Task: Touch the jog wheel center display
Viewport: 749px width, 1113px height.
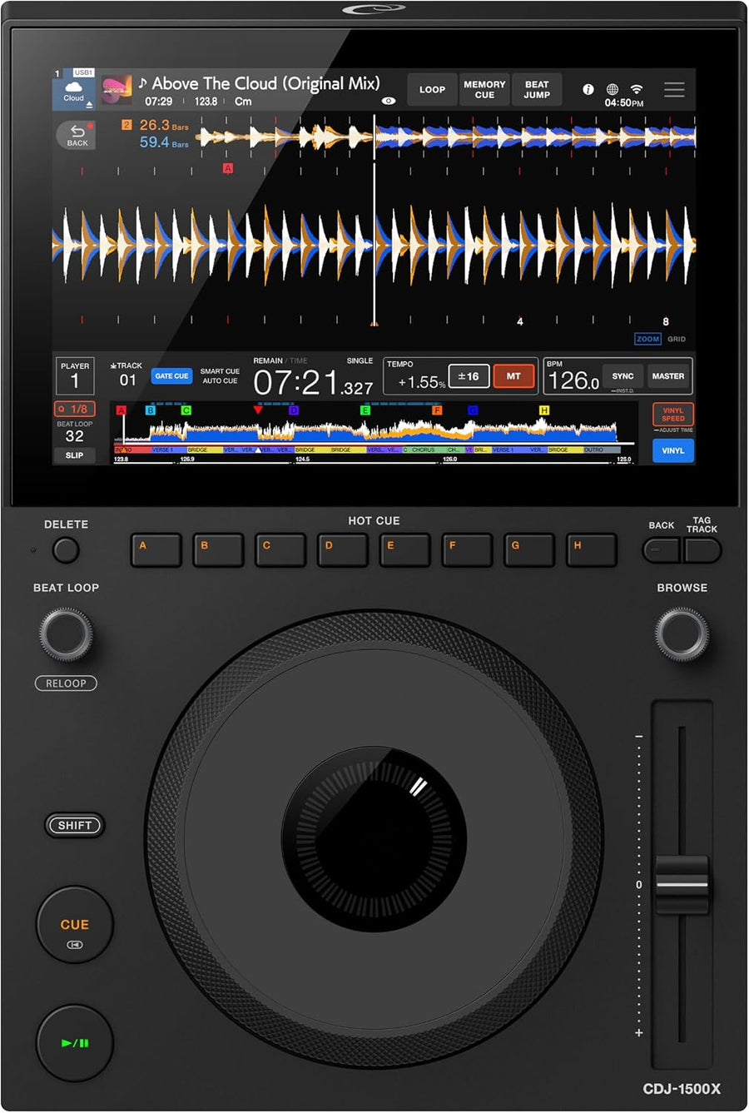Action: click(374, 839)
